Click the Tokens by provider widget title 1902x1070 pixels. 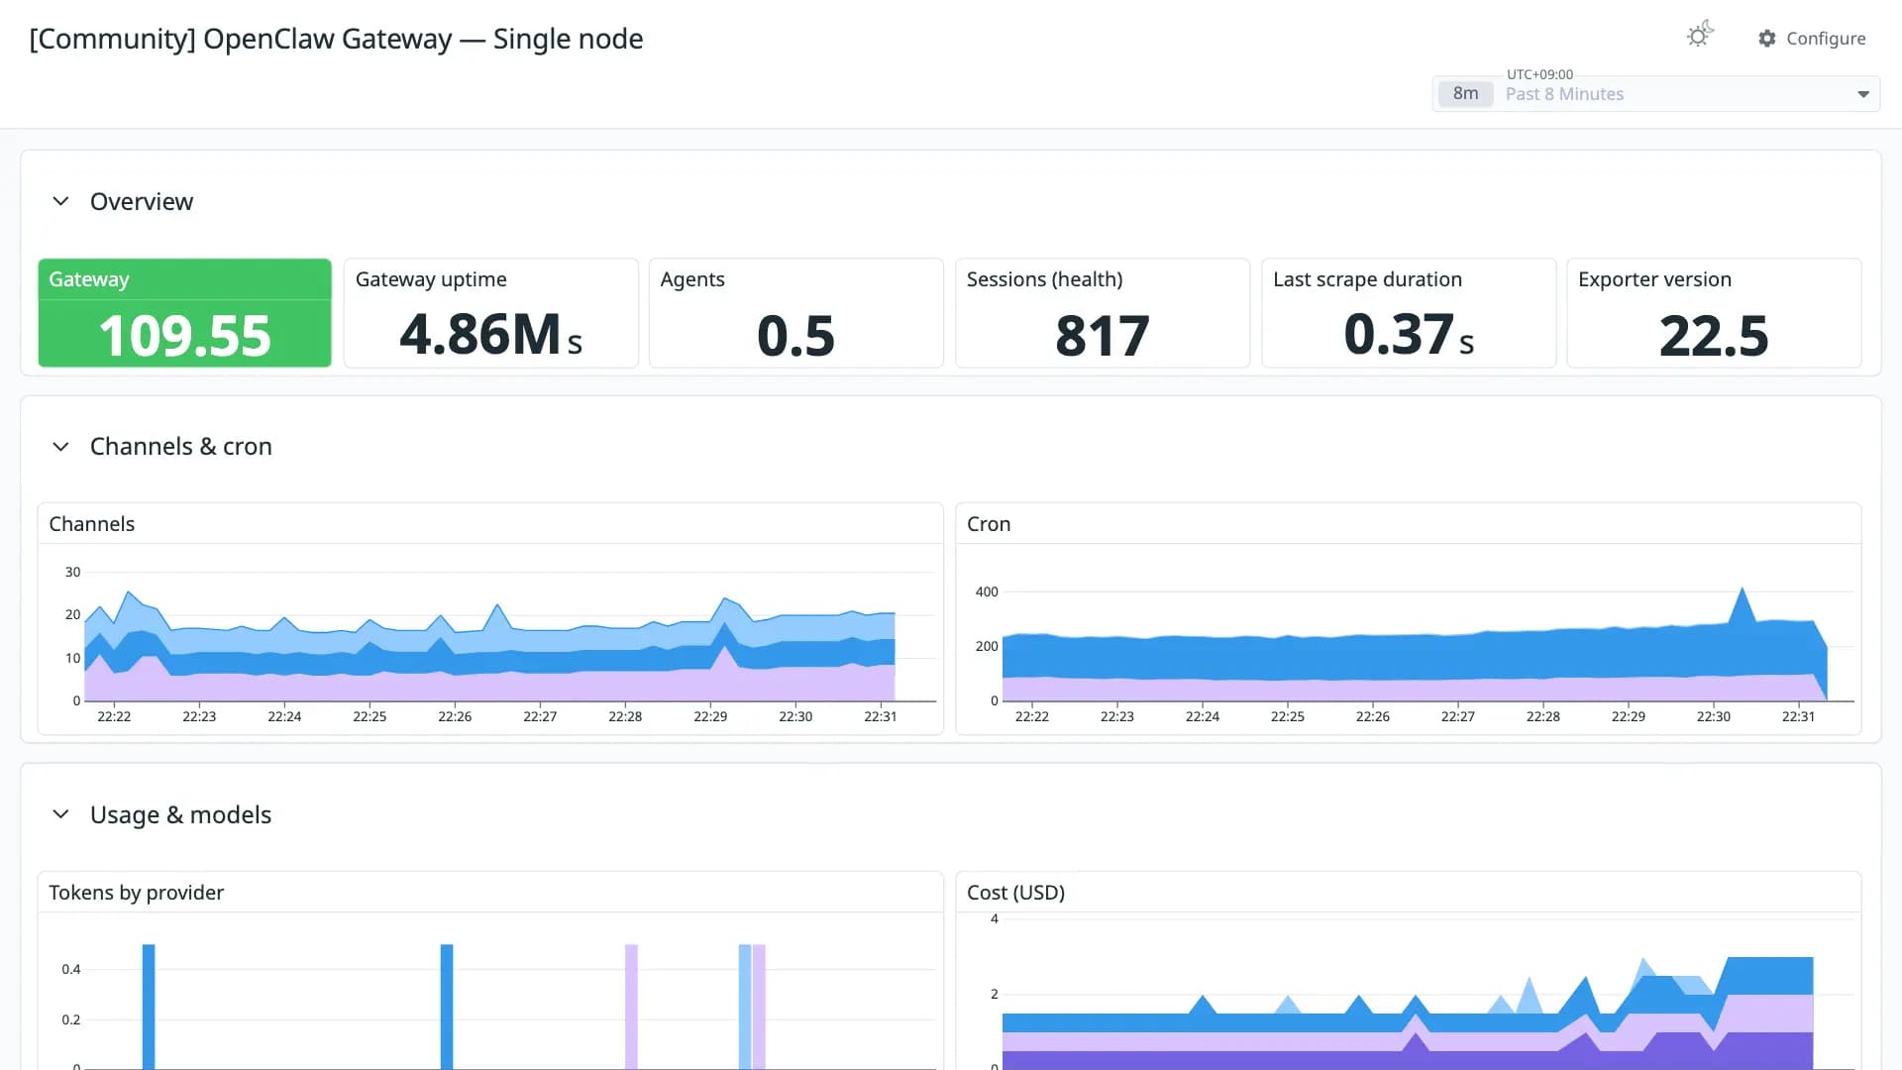[x=137, y=893]
